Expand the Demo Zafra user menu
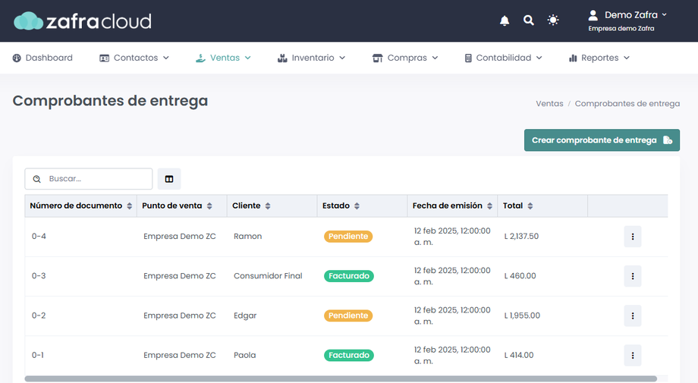The width and height of the screenshot is (698, 383). pyautogui.click(x=628, y=15)
